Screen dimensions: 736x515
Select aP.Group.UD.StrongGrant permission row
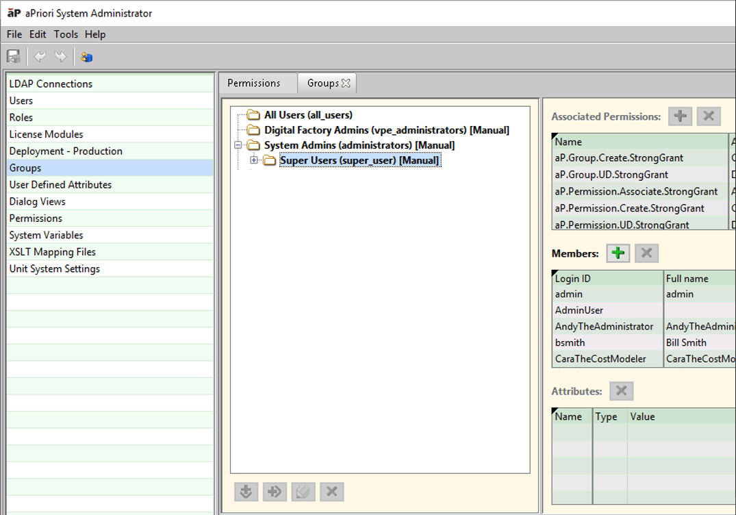[x=640, y=175]
